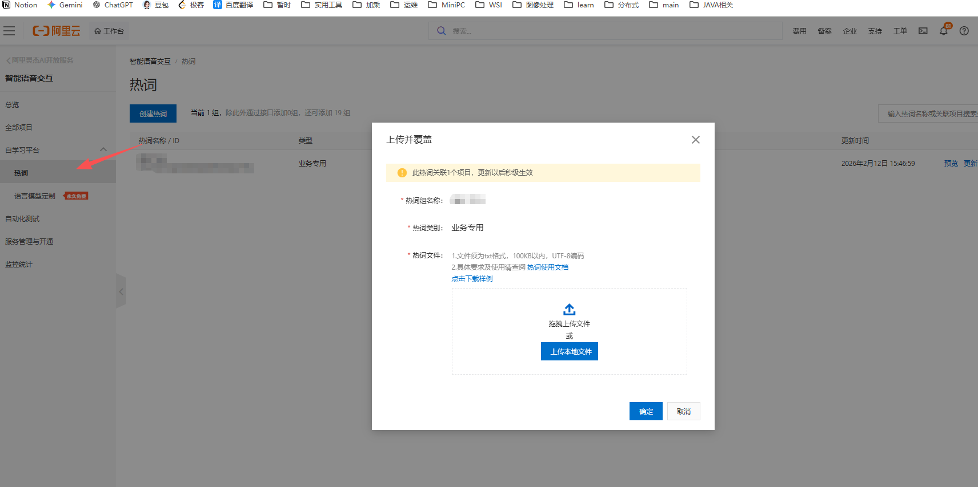
Task: Open the learn bookmark folder
Action: 579,5
